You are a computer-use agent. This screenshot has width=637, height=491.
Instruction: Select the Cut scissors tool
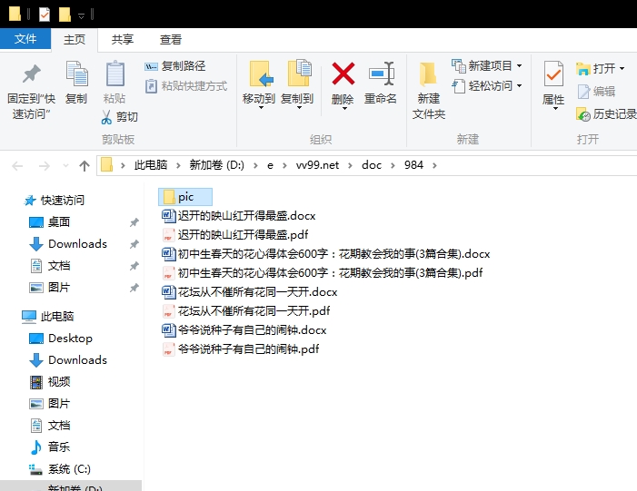pos(119,117)
